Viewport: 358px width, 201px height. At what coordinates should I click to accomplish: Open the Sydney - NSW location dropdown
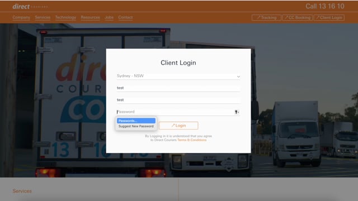(178, 76)
